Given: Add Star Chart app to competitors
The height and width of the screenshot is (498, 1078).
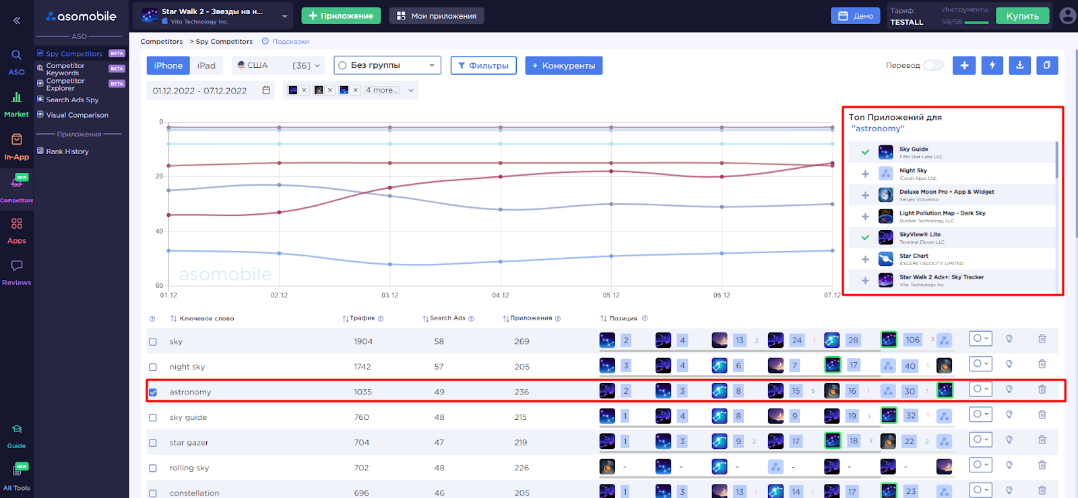Looking at the screenshot, I should [x=865, y=259].
